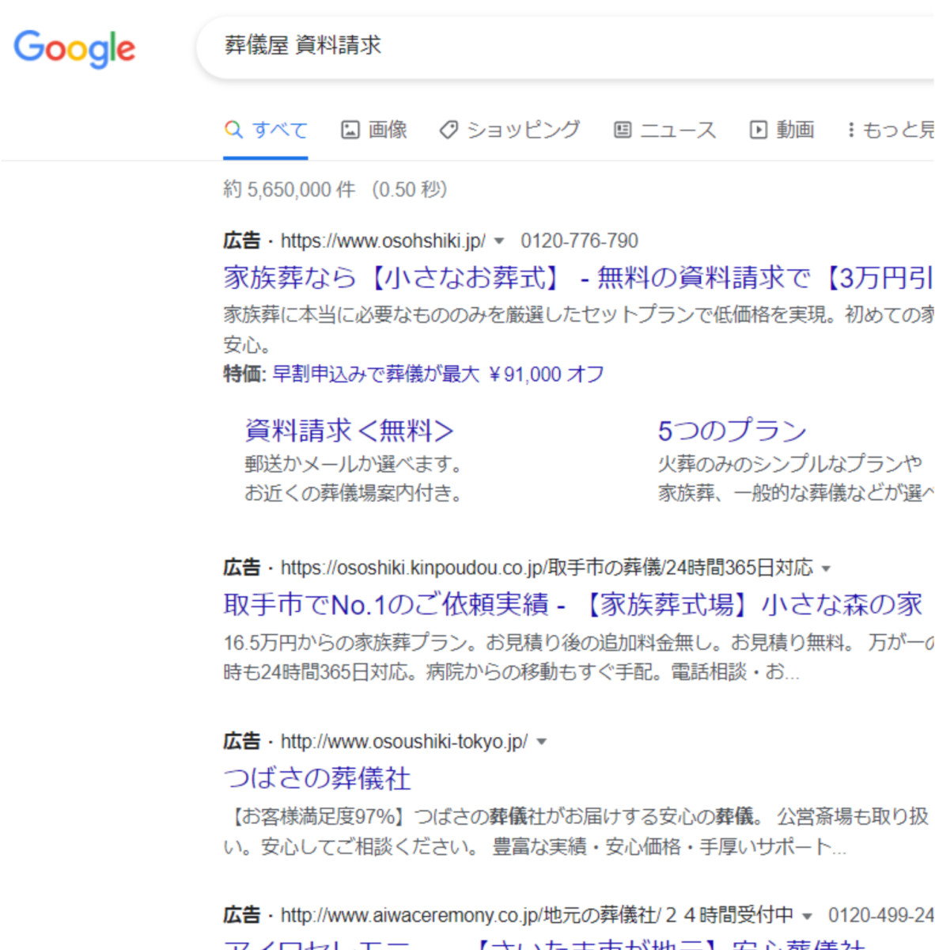Click the three-dot もっと見る icon
Screen dimensions: 935x950
pos(851,130)
